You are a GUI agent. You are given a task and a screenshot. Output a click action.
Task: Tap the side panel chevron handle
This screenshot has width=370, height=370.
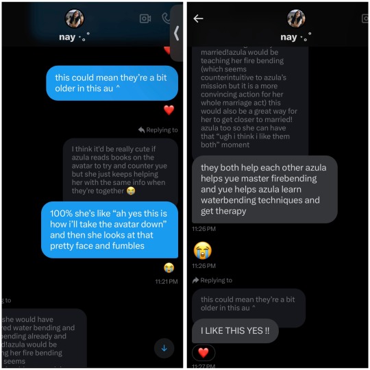click(x=176, y=33)
